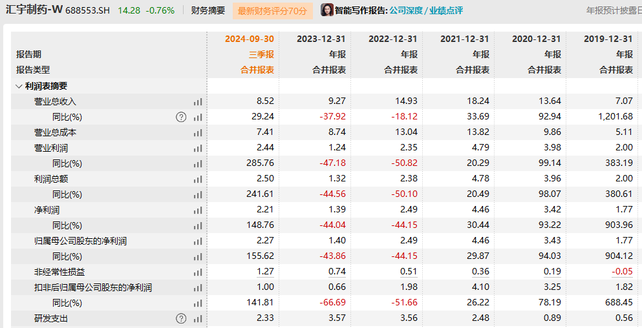The image size is (642, 328).
Task: Select the 营业总收入 row label
Action: (x=55, y=101)
